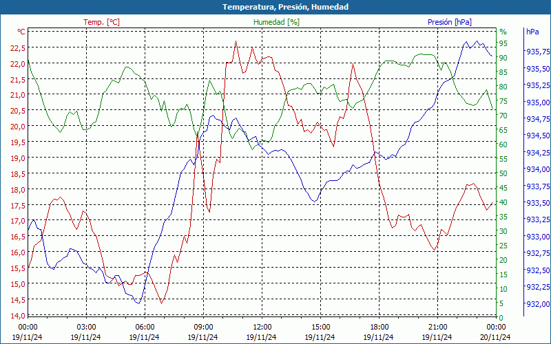
Task: Click the 15,5 red axis value
Action: 18,268
